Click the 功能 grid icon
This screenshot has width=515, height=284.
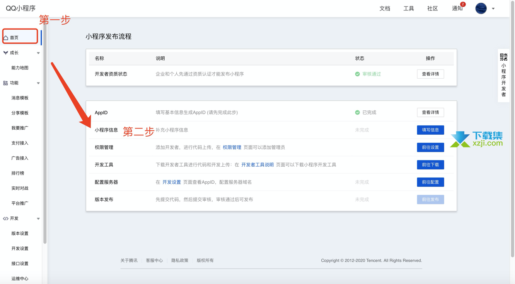point(5,83)
